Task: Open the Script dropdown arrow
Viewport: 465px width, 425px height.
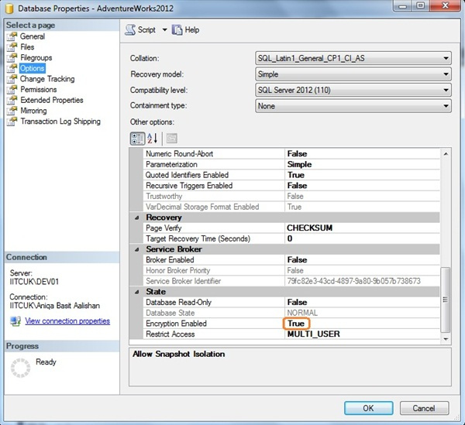Action: point(164,30)
